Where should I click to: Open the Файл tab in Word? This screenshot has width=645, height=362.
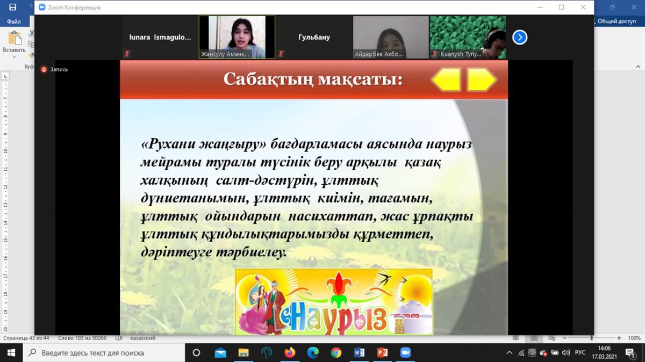[14, 22]
